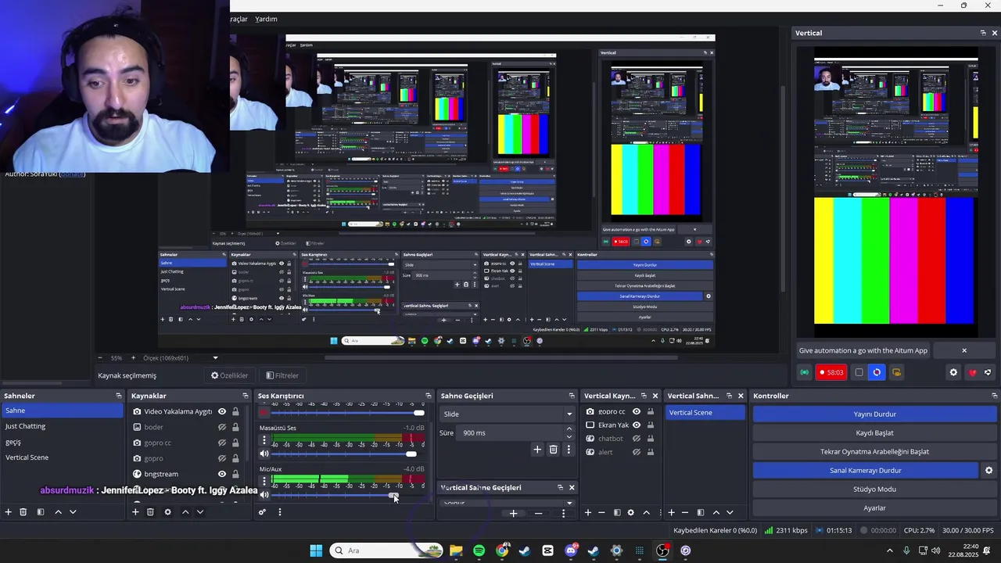Detach the Ses Karıştırıcı dock panel

[x=428, y=396]
